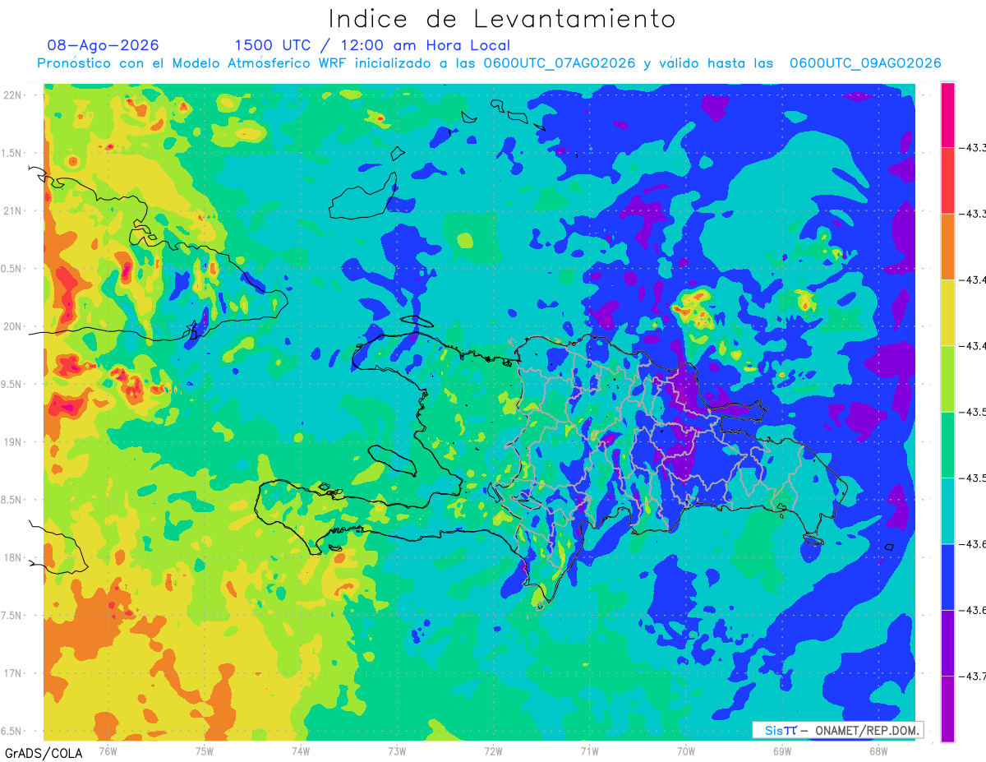Screen dimensions: 986x762
Task: Click the valid-until stamp '0600UTC_09AGO2026'
Action: pyautogui.click(x=865, y=63)
